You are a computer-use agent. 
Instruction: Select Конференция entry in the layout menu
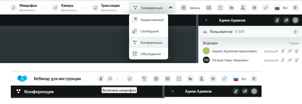(x=148, y=43)
